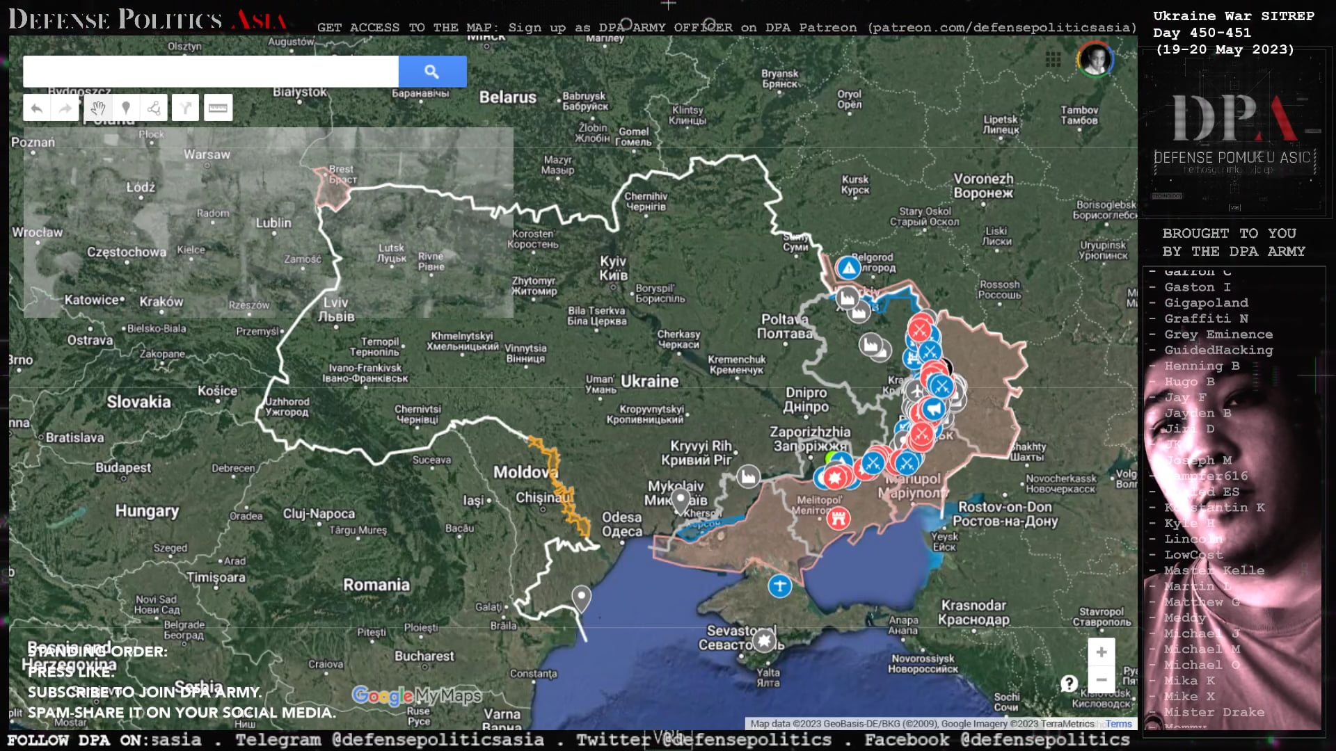Screen dimensions: 1336x751
Task: Click the gray star marker at Sevastopol
Action: 765,640
